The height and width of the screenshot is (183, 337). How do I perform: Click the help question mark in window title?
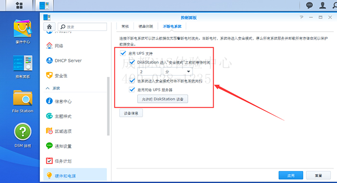(x=301, y=17)
